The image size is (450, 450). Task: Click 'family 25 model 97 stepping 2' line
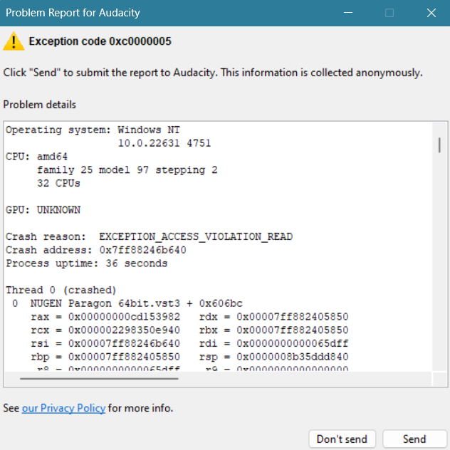[x=127, y=170]
